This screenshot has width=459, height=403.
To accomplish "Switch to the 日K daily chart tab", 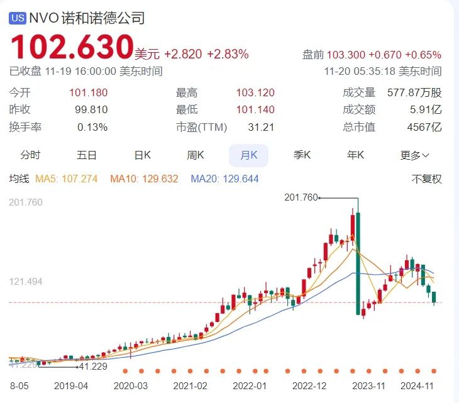I will point(143,155).
